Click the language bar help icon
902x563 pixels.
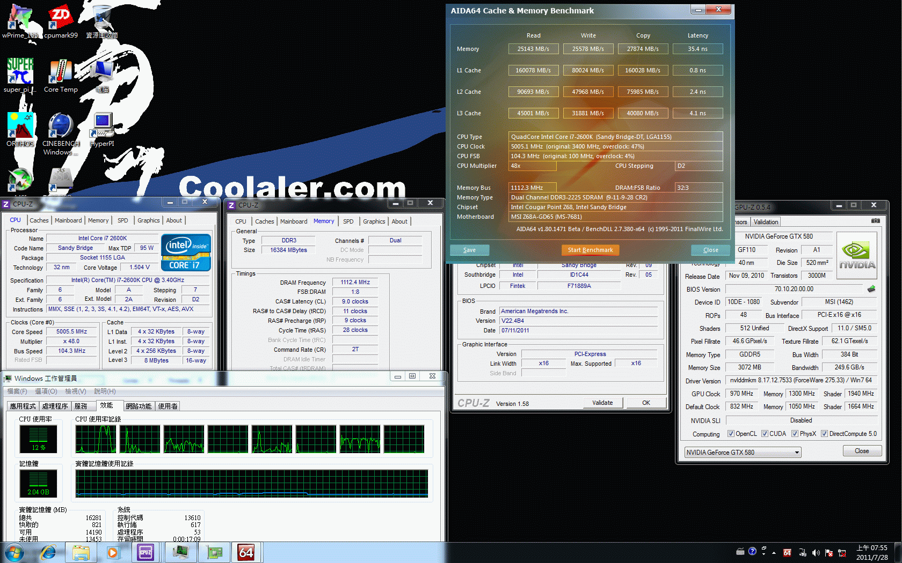752,551
